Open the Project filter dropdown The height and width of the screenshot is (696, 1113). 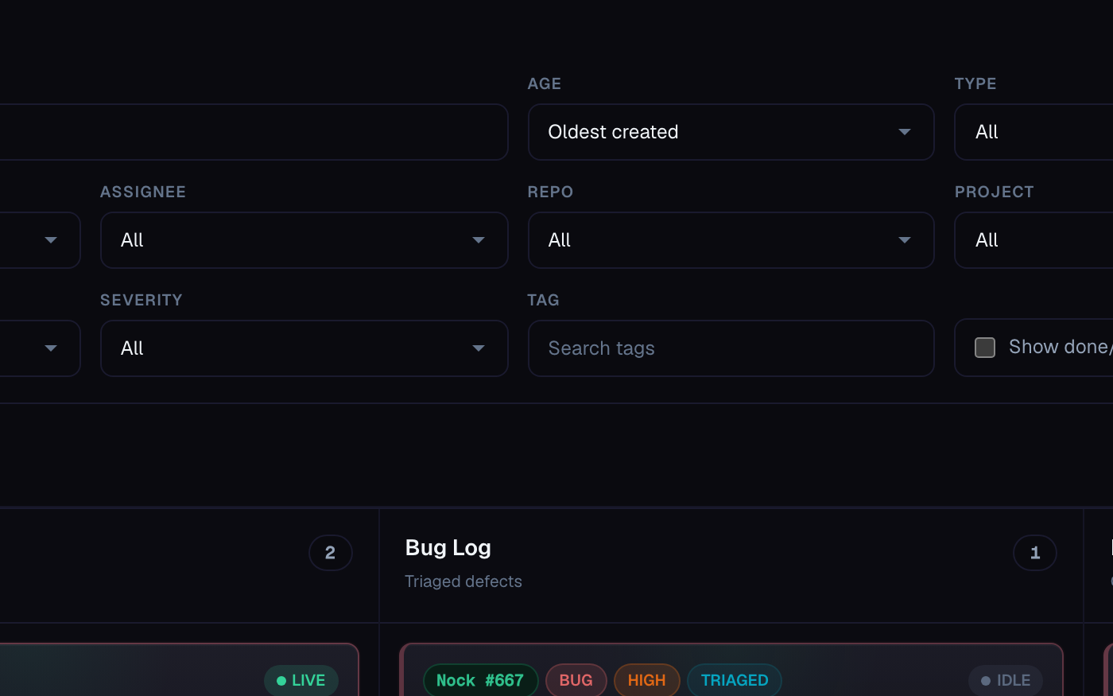(1033, 240)
